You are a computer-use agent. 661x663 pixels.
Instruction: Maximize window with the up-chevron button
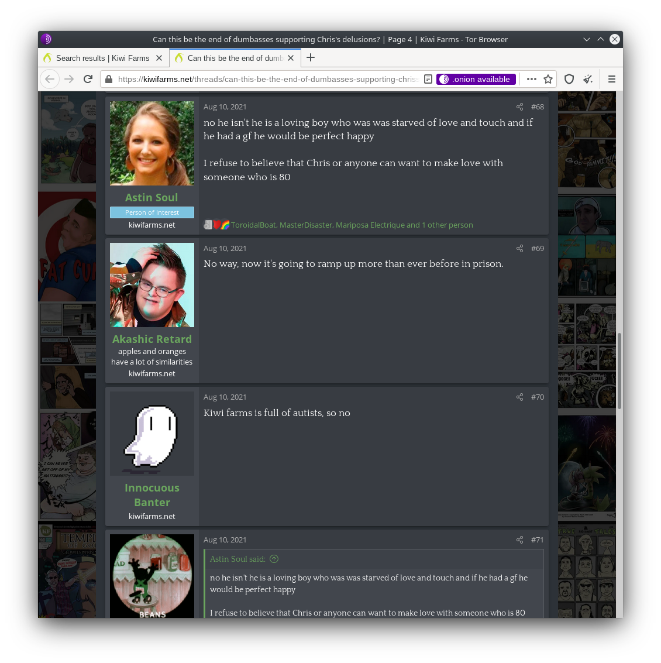(x=601, y=39)
